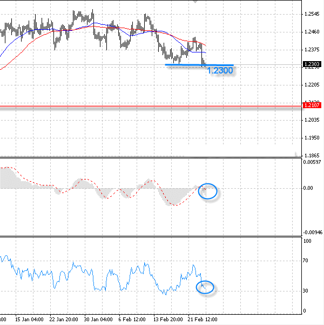Click the 1.2035 price axis value
Image resolution: width=324 pixels, height=325 pixels.
(x=312, y=120)
